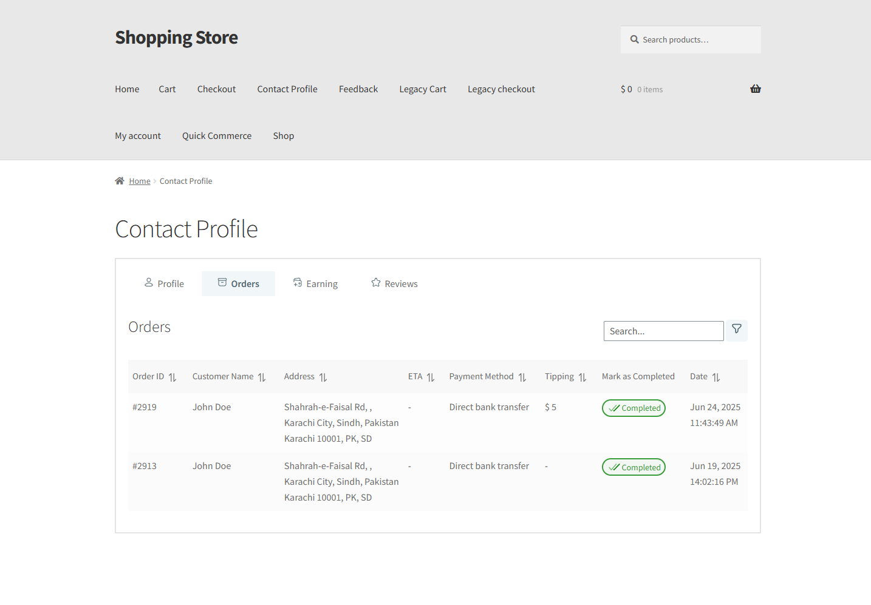
Task: Click the Shopping Store site title
Action: [x=176, y=38]
